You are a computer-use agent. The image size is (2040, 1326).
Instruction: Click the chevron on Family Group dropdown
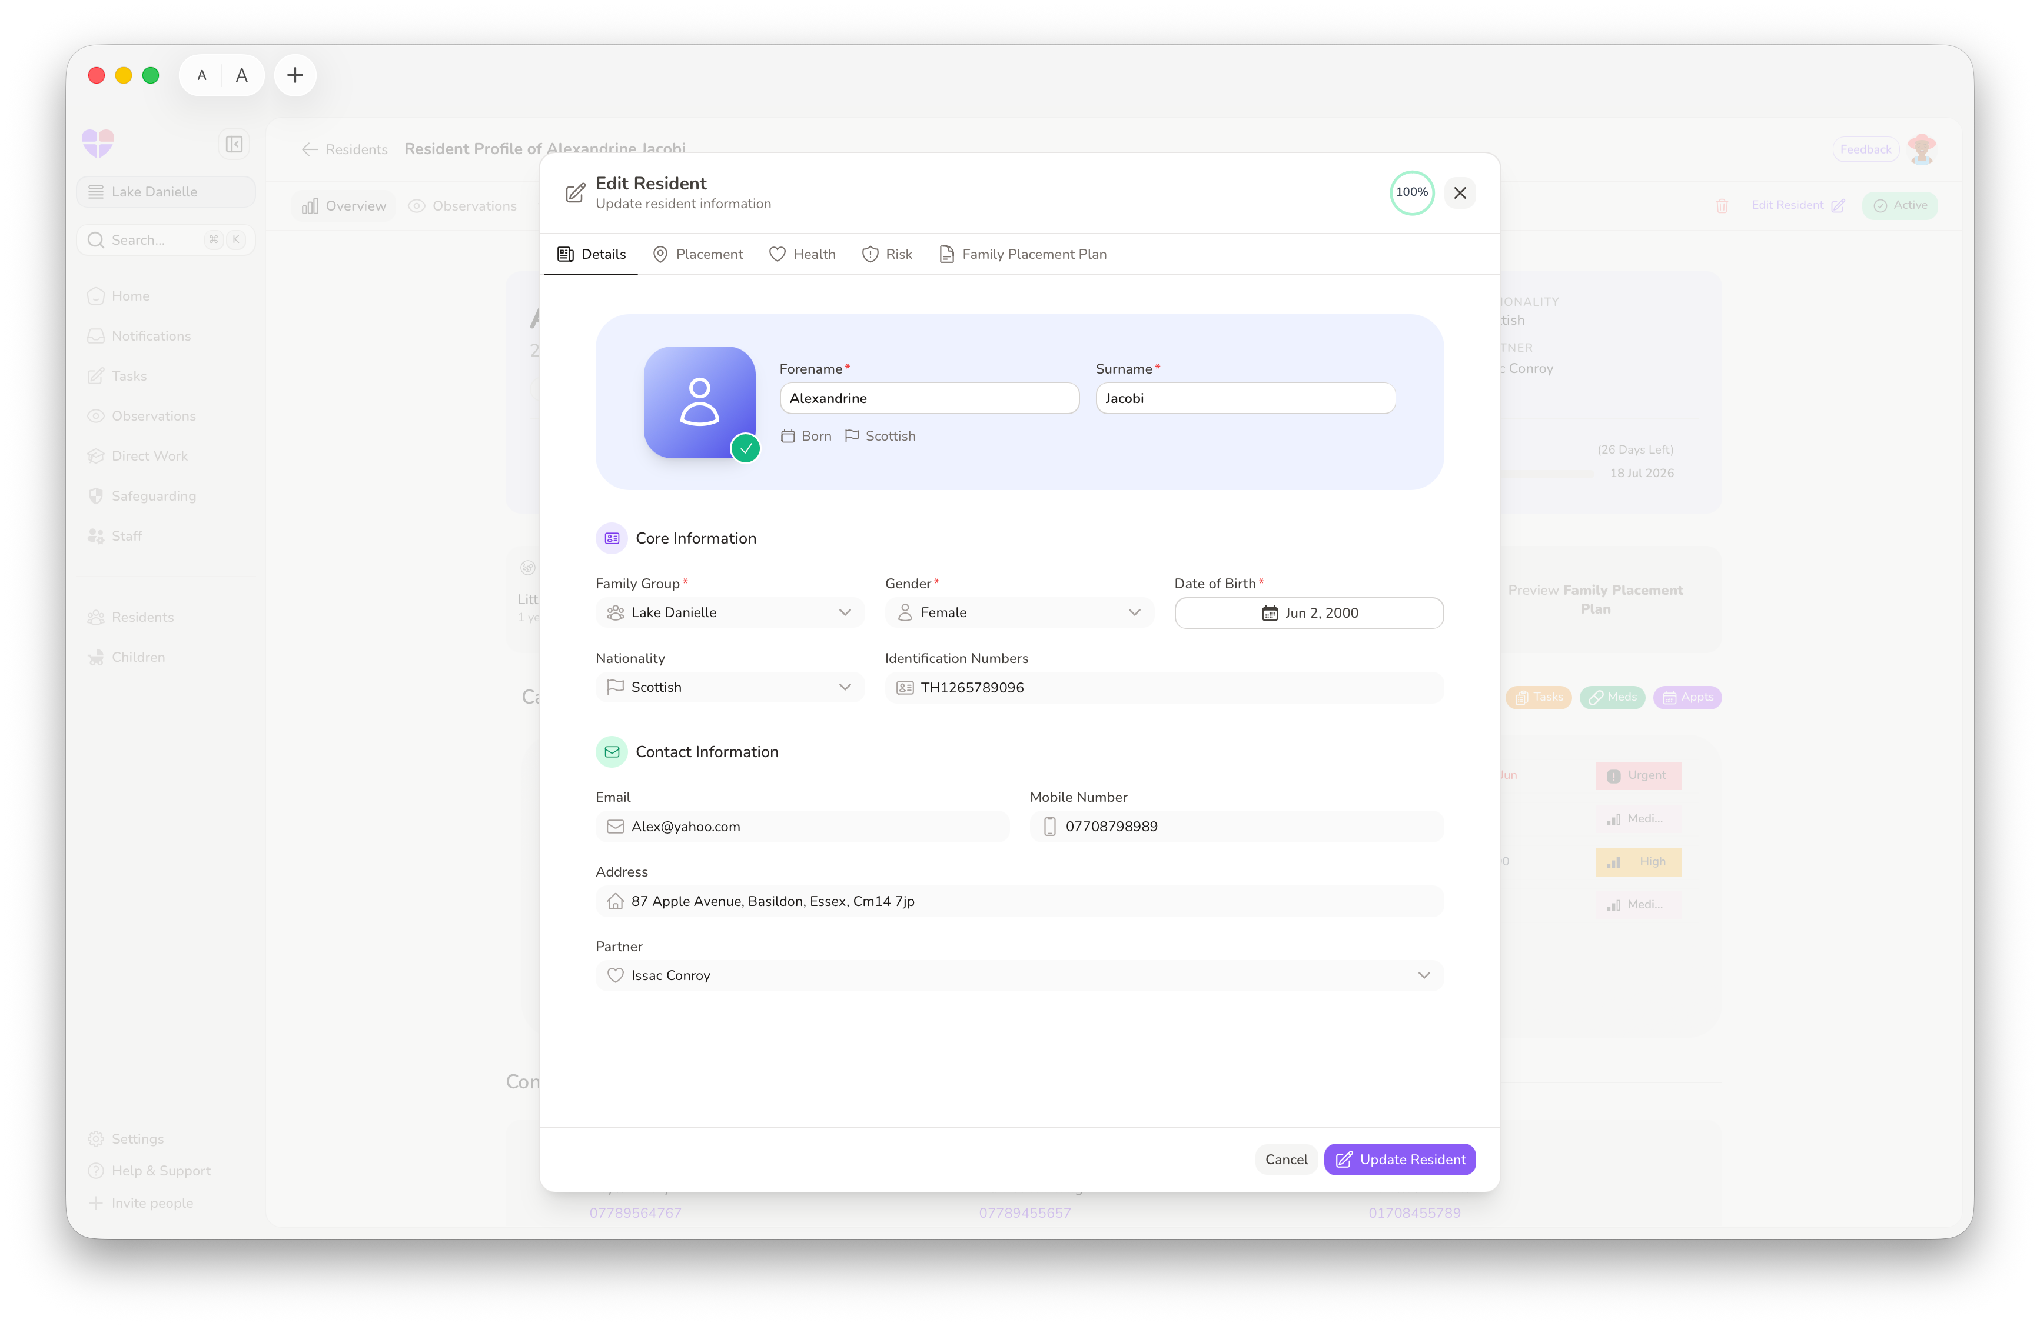(845, 612)
